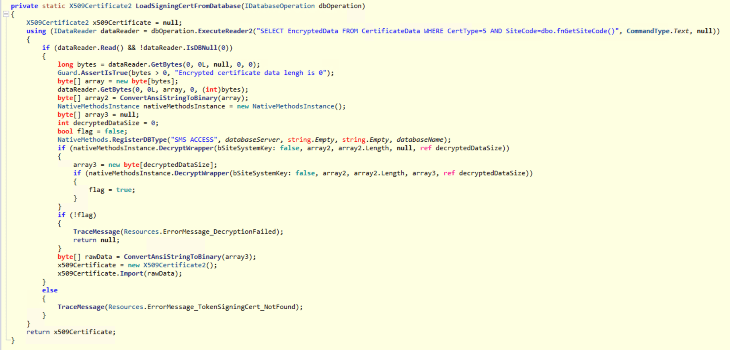The width and height of the screenshot is (730, 350).
Task: Select the rawData variable declaration
Action: [x=98, y=257]
